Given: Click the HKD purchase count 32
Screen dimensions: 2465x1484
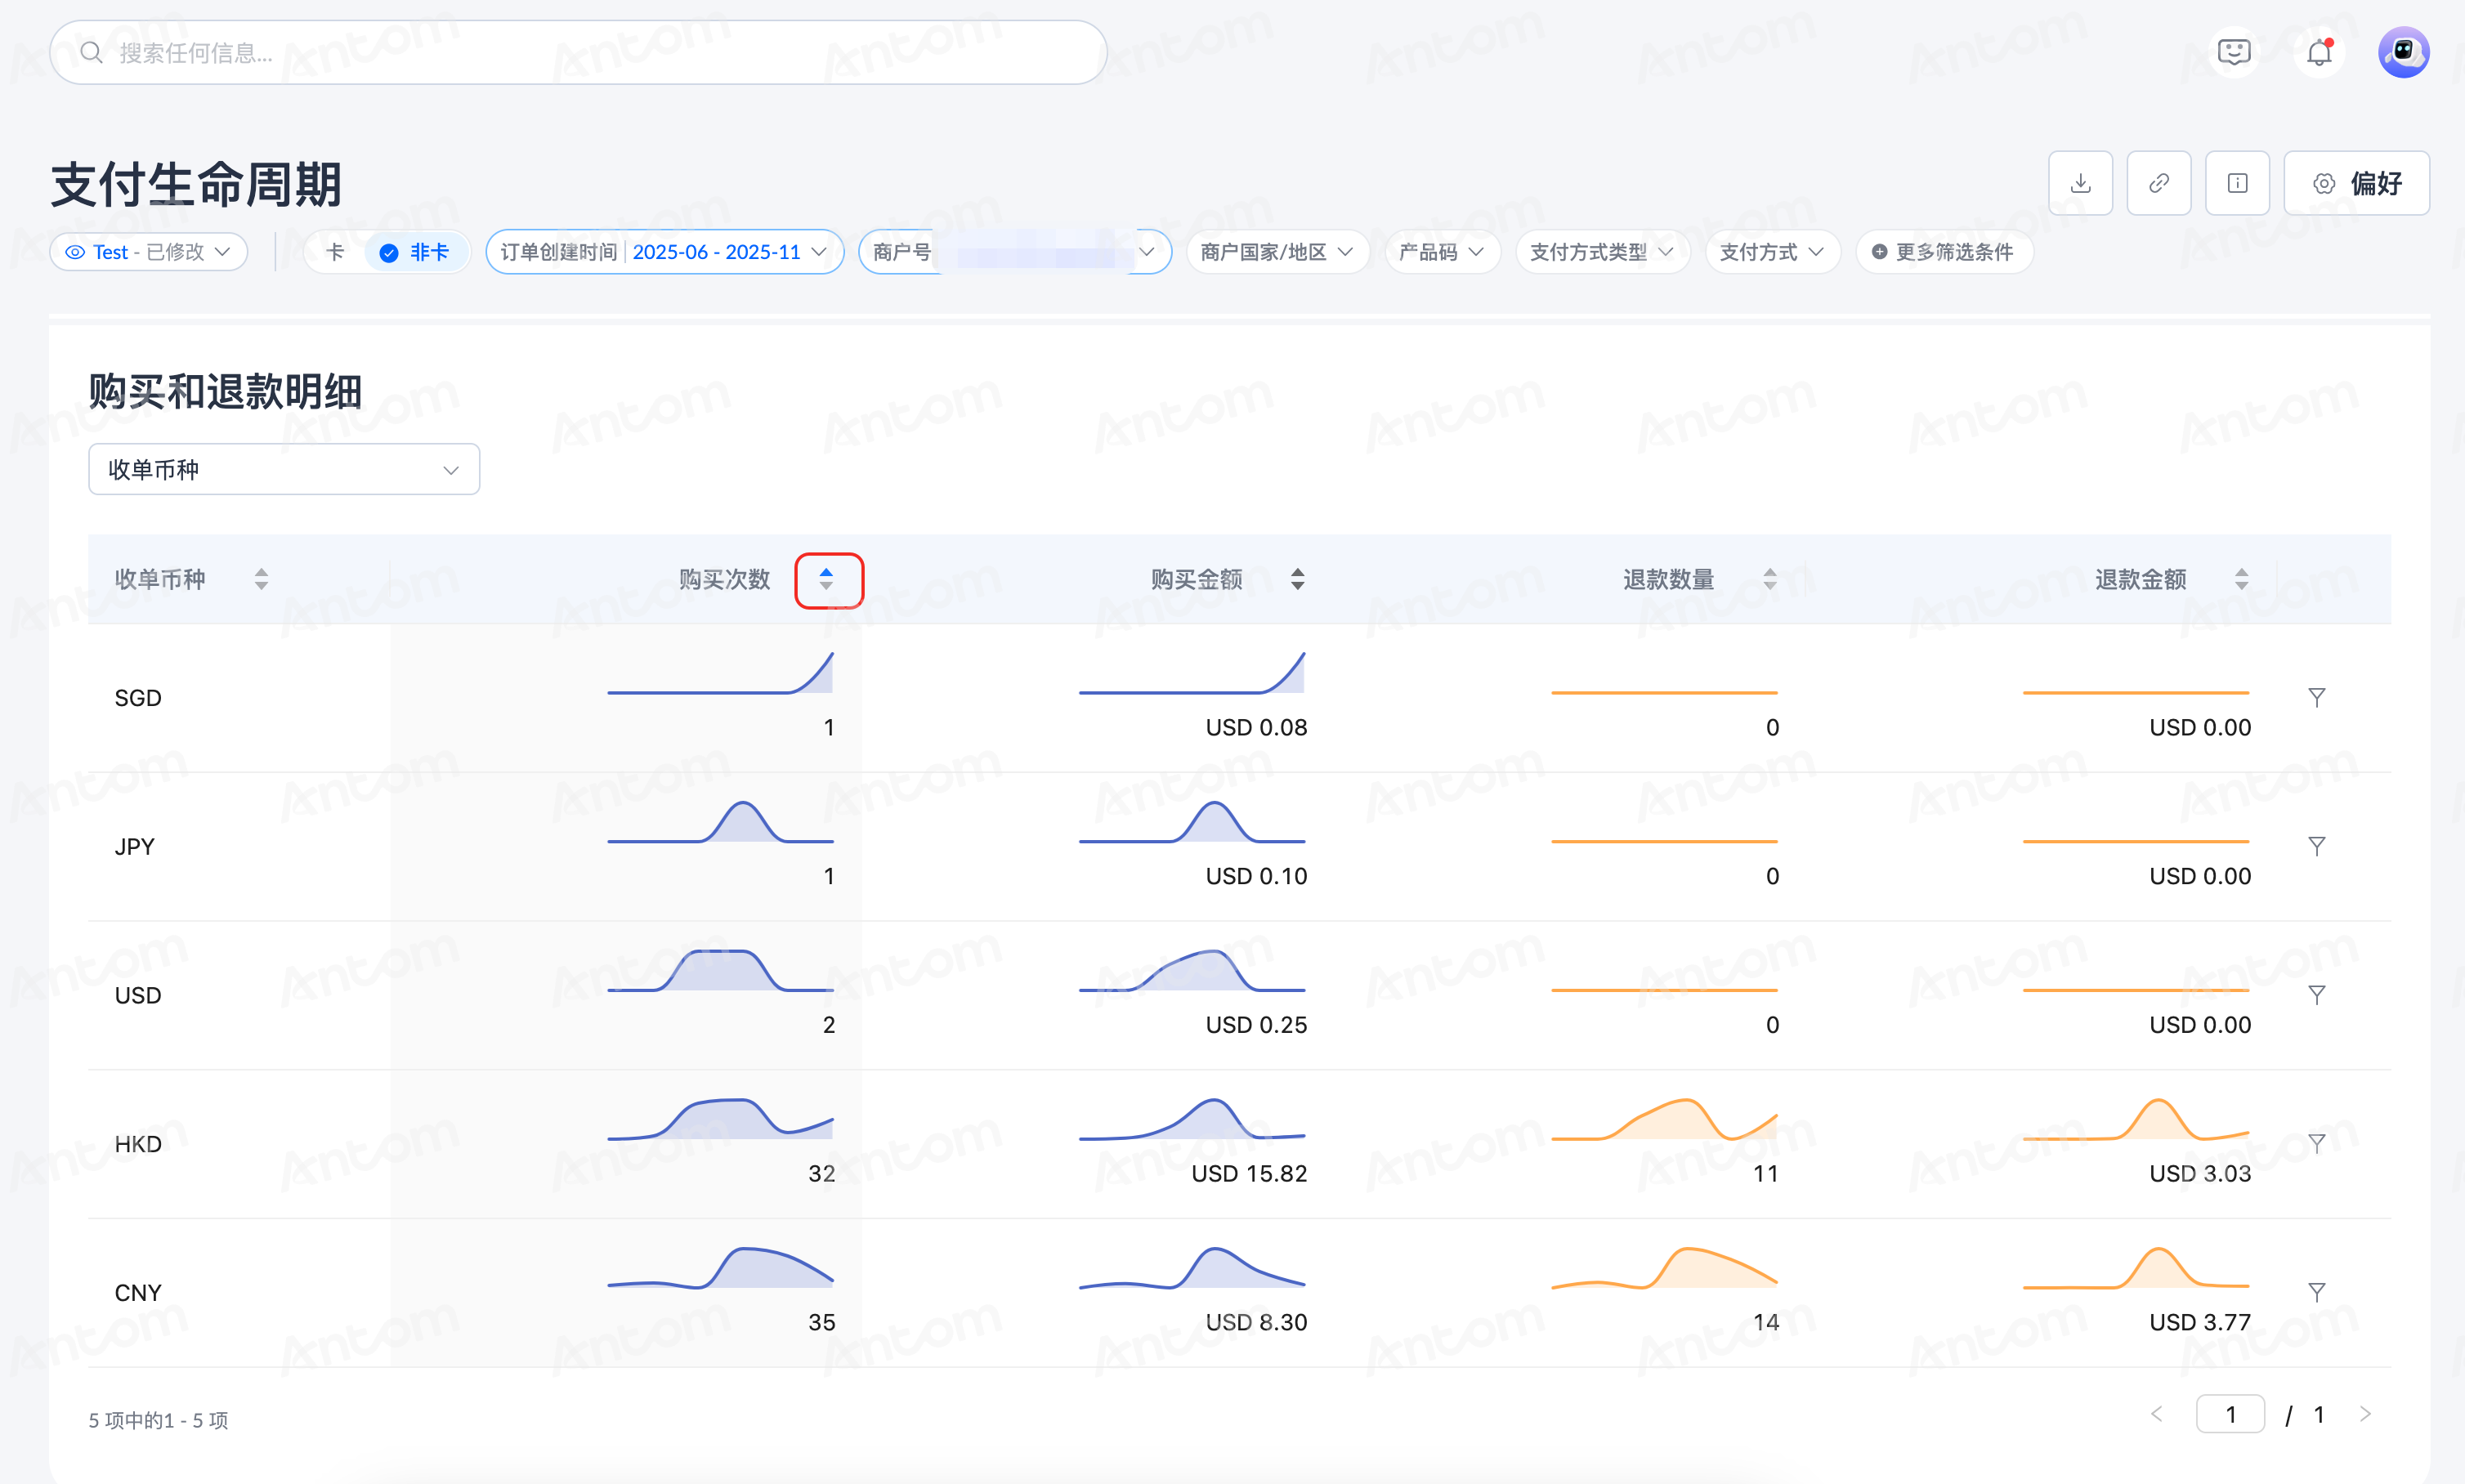Looking at the screenshot, I should point(821,1173).
